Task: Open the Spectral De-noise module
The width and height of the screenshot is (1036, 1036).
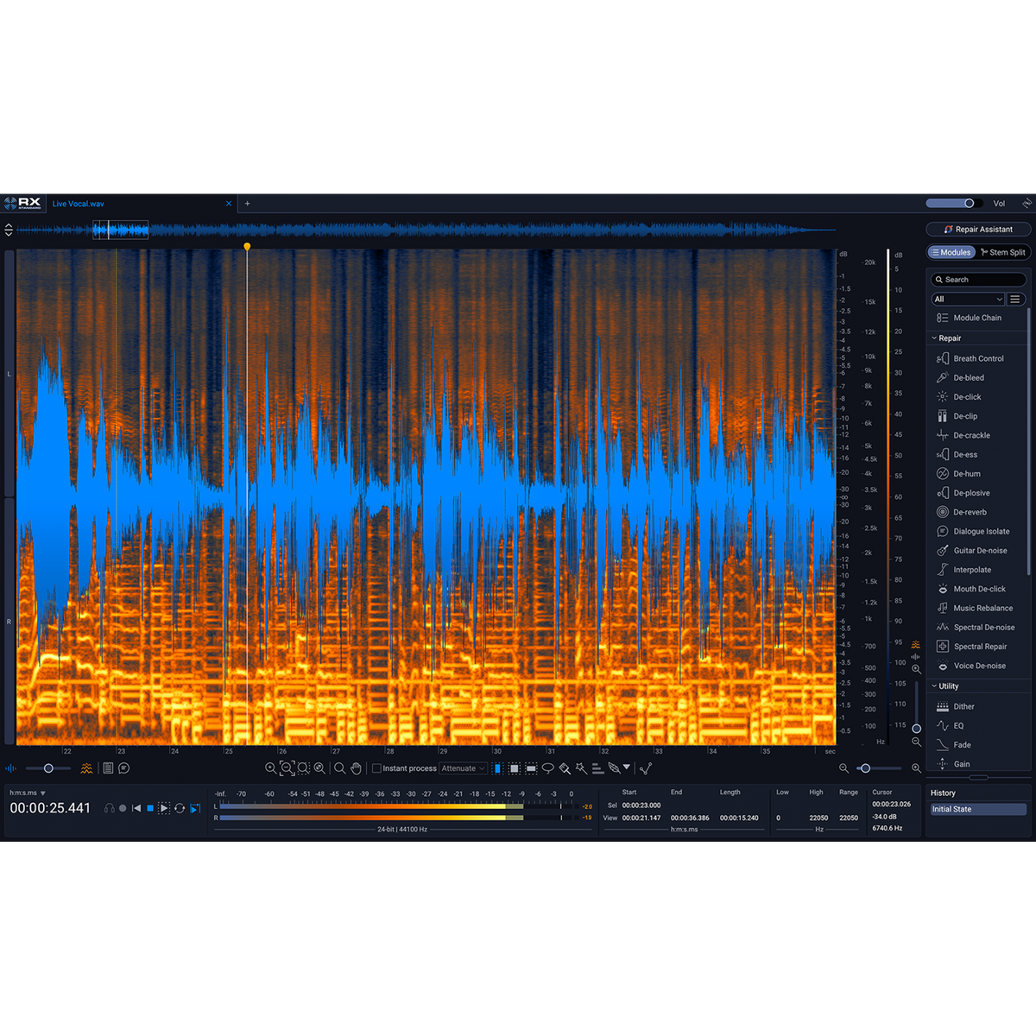Action: tap(976, 627)
